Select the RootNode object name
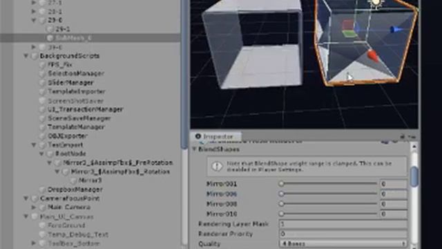 point(70,154)
